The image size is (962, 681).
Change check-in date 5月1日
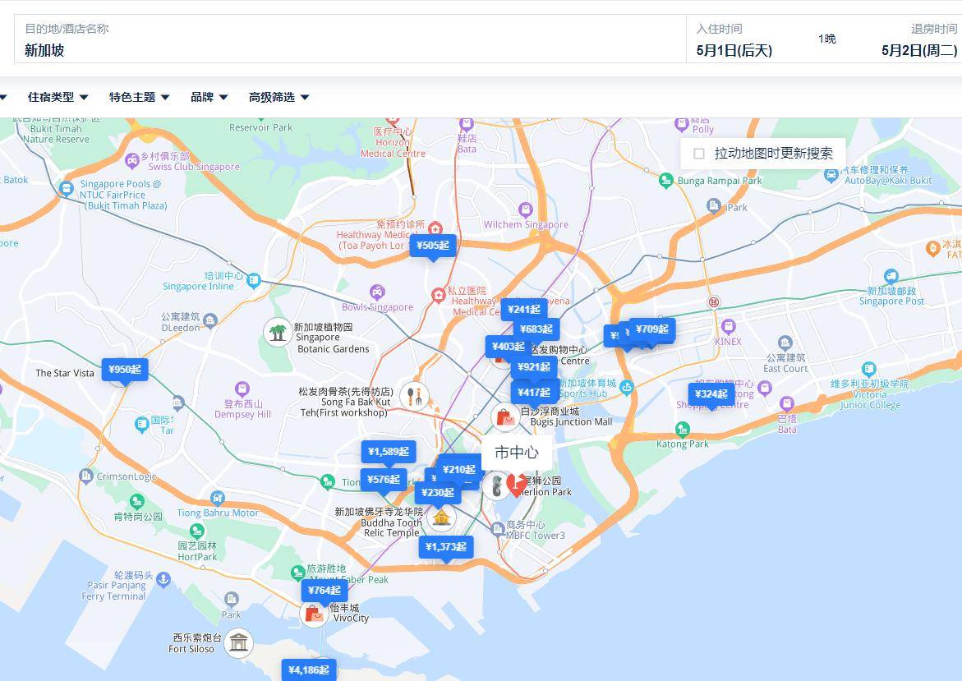(734, 50)
